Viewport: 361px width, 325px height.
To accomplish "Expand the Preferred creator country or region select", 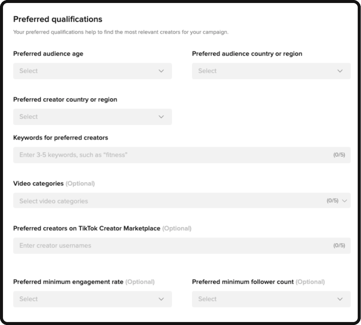I will tap(93, 117).
